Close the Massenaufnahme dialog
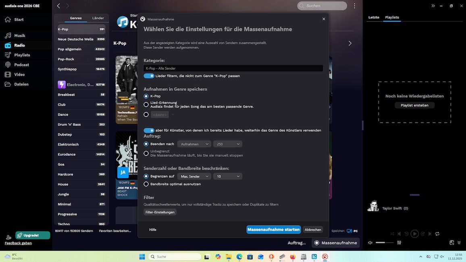The image size is (466, 262). pyautogui.click(x=324, y=19)
